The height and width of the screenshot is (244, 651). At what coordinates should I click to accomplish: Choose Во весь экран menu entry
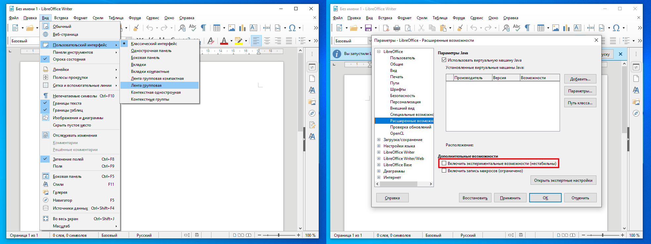coord(79,219)
